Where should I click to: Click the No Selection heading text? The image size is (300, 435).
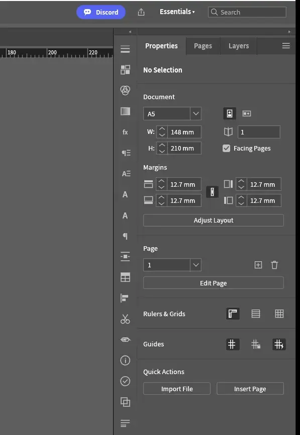[163, 70]
